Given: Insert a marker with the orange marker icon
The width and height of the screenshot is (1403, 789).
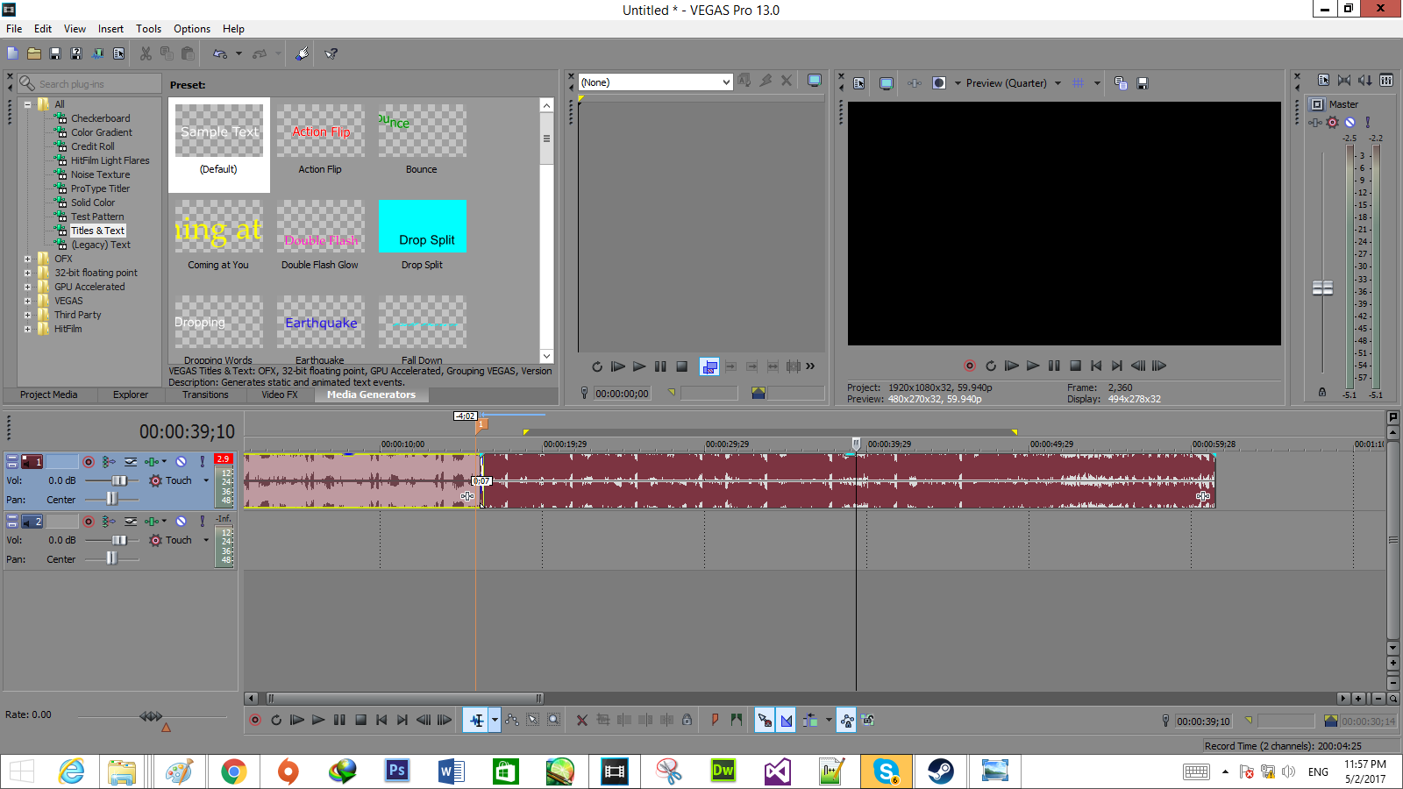Looking at the screenshot, I should pyautogui.click(x=716, y=720).
